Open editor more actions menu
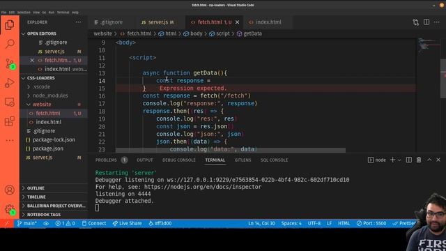Image resolution: width=446 pixels, height=251 pixels. (437, 22)
